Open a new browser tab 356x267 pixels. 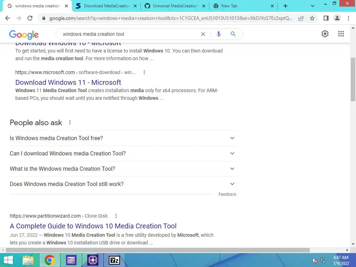(285, 6)
